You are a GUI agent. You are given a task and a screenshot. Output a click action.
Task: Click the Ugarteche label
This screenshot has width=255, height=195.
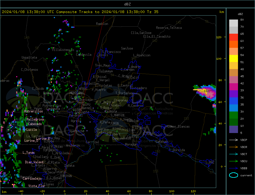point(76,131)
